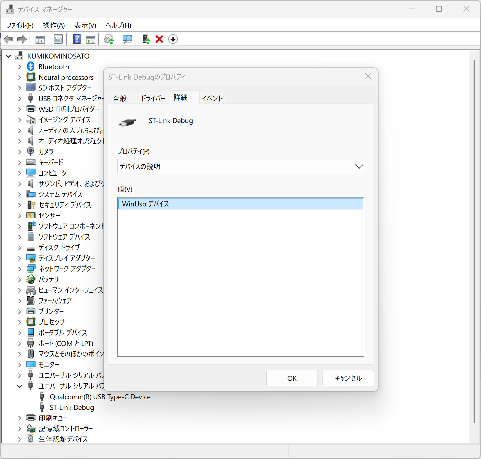The image size is (481, 459).
Task: Select Qualcomm(R) USB Type-C Device in the tree
Action: tap(100, 397)
